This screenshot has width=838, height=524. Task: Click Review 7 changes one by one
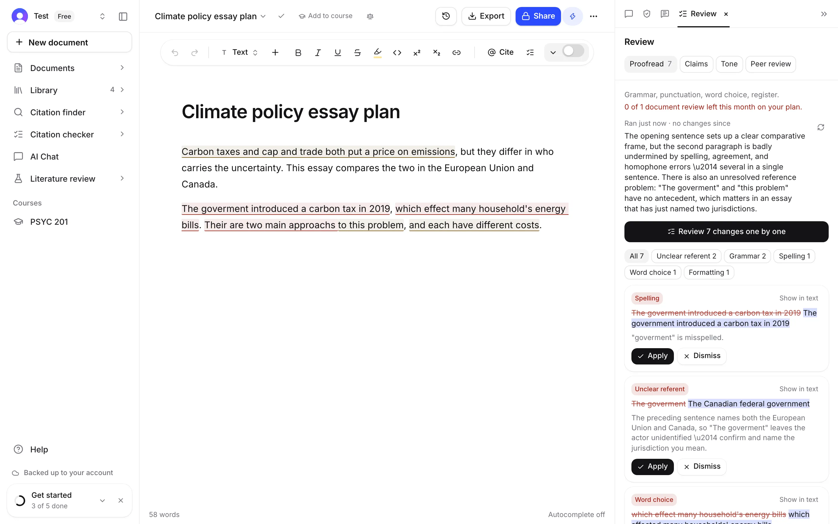coord(726,231)
